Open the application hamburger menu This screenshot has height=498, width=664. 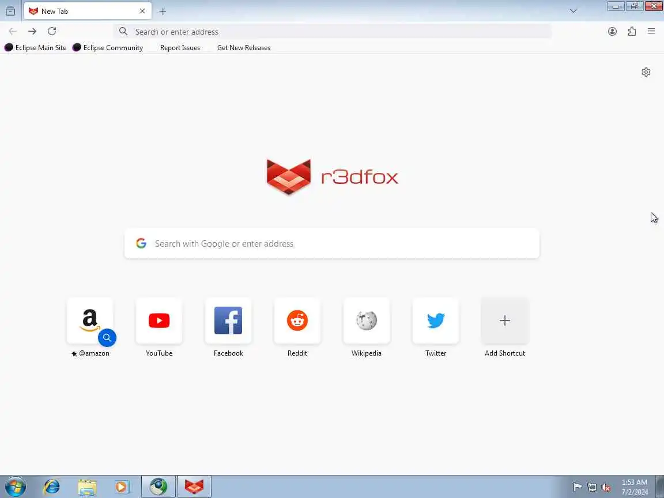click(651, 31)
